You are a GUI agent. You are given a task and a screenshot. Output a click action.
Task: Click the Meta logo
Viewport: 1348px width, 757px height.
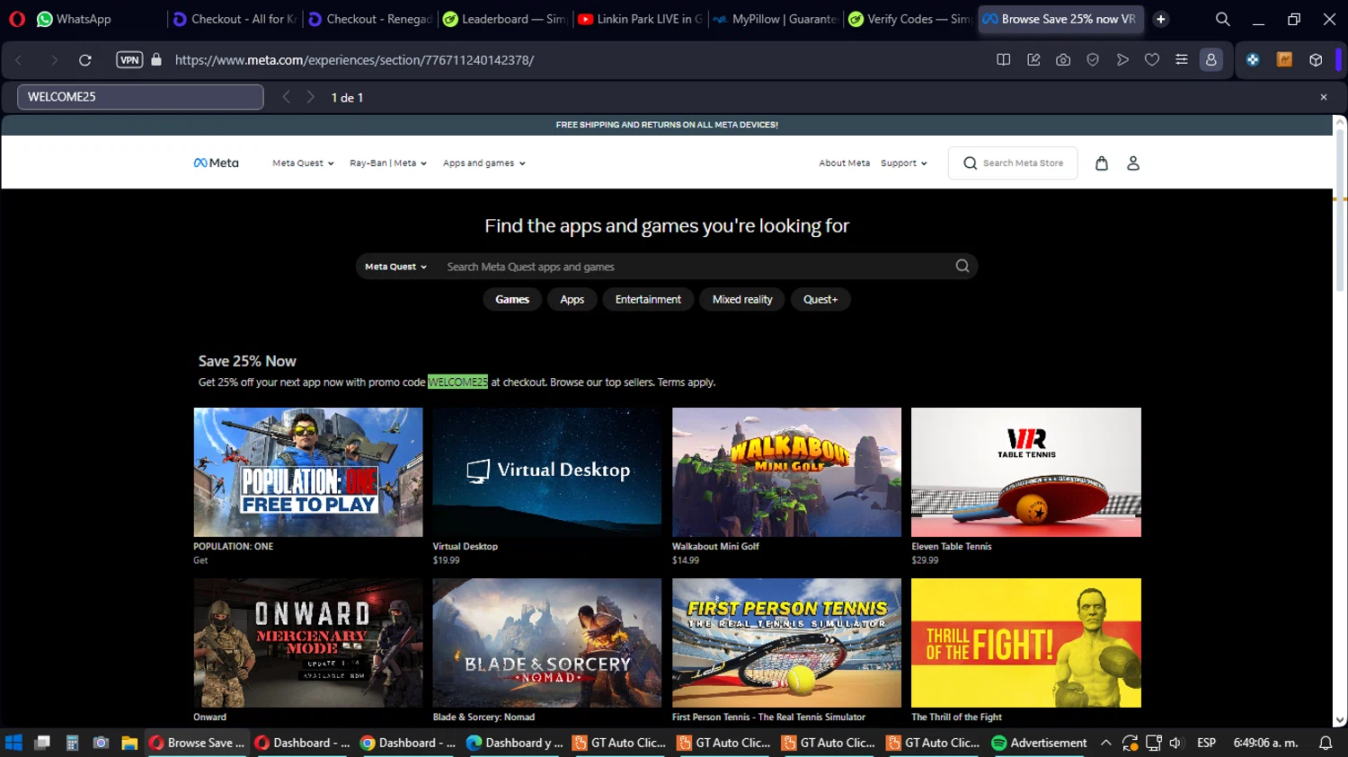coord(216,163)
